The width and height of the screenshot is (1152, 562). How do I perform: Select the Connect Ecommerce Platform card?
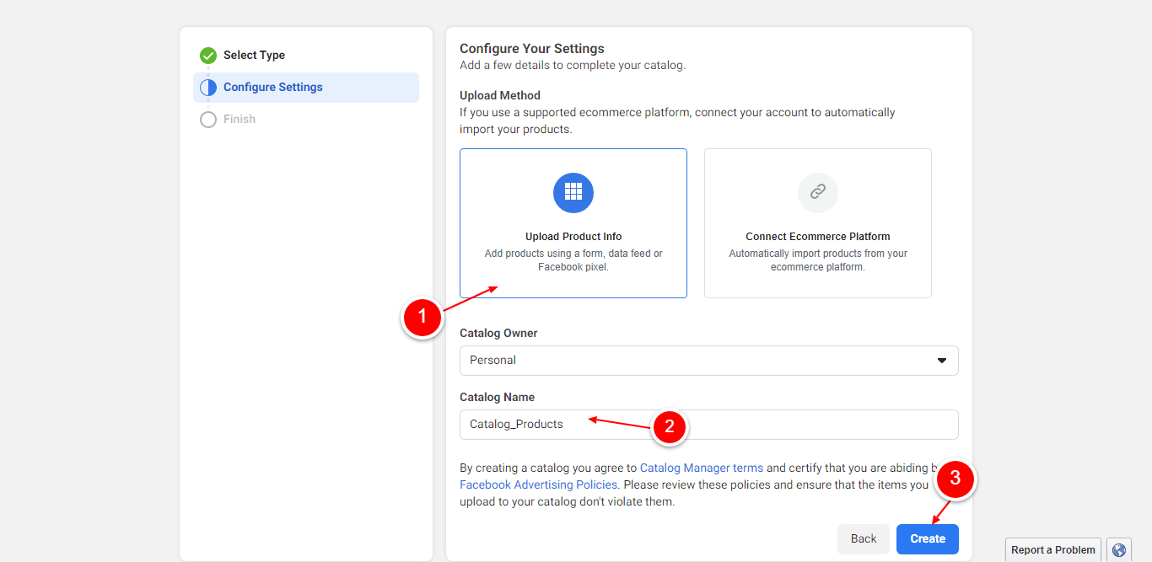tap(817, 223)
